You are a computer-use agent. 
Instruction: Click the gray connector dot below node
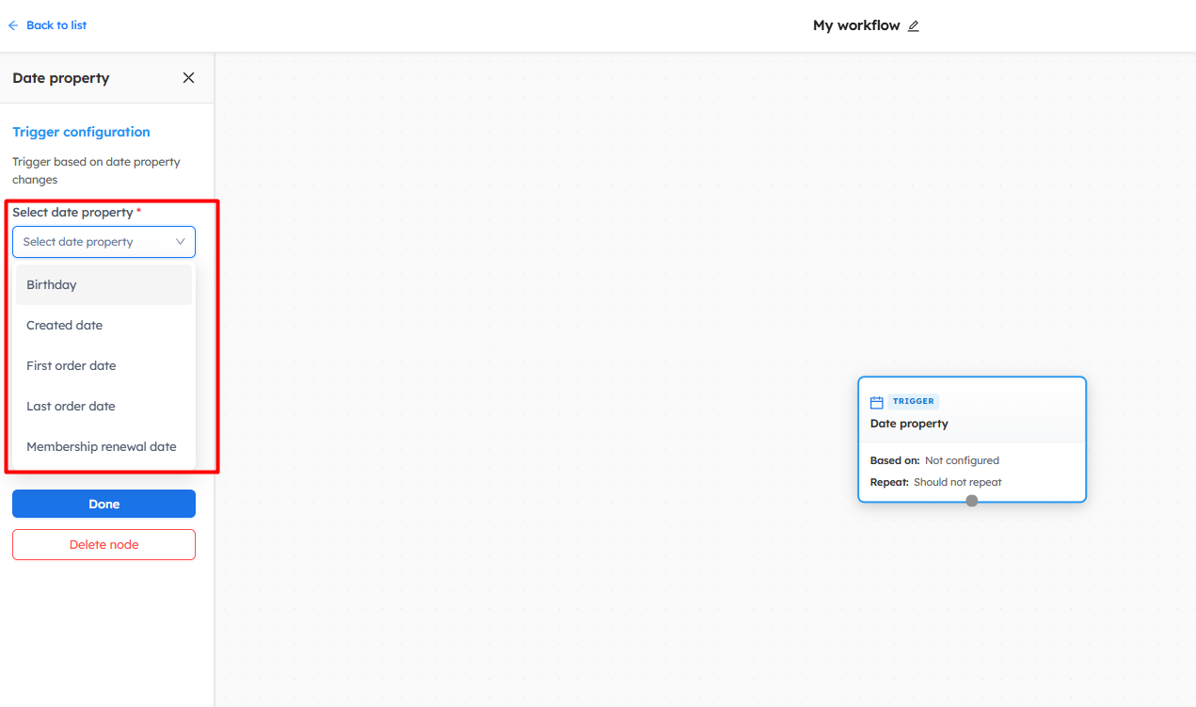point(972,501)
